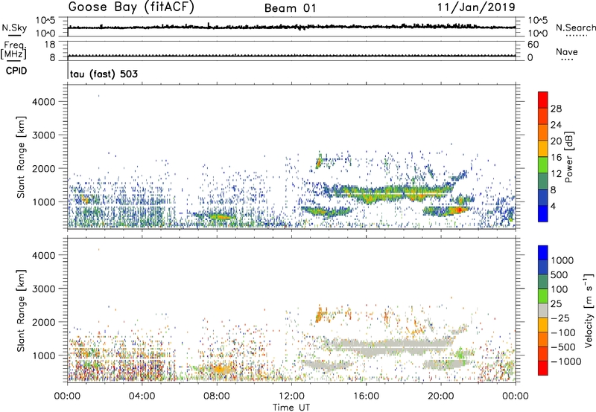This screenshot has height=412, width=596.
Task: Click the '1000' range tick in the velocity panel
Action: pyautogui.click(x=43, y=355)
